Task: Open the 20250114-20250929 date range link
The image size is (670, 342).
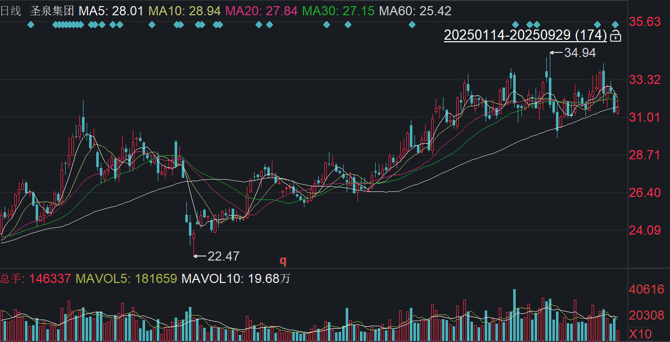Action: coord(525,35)
